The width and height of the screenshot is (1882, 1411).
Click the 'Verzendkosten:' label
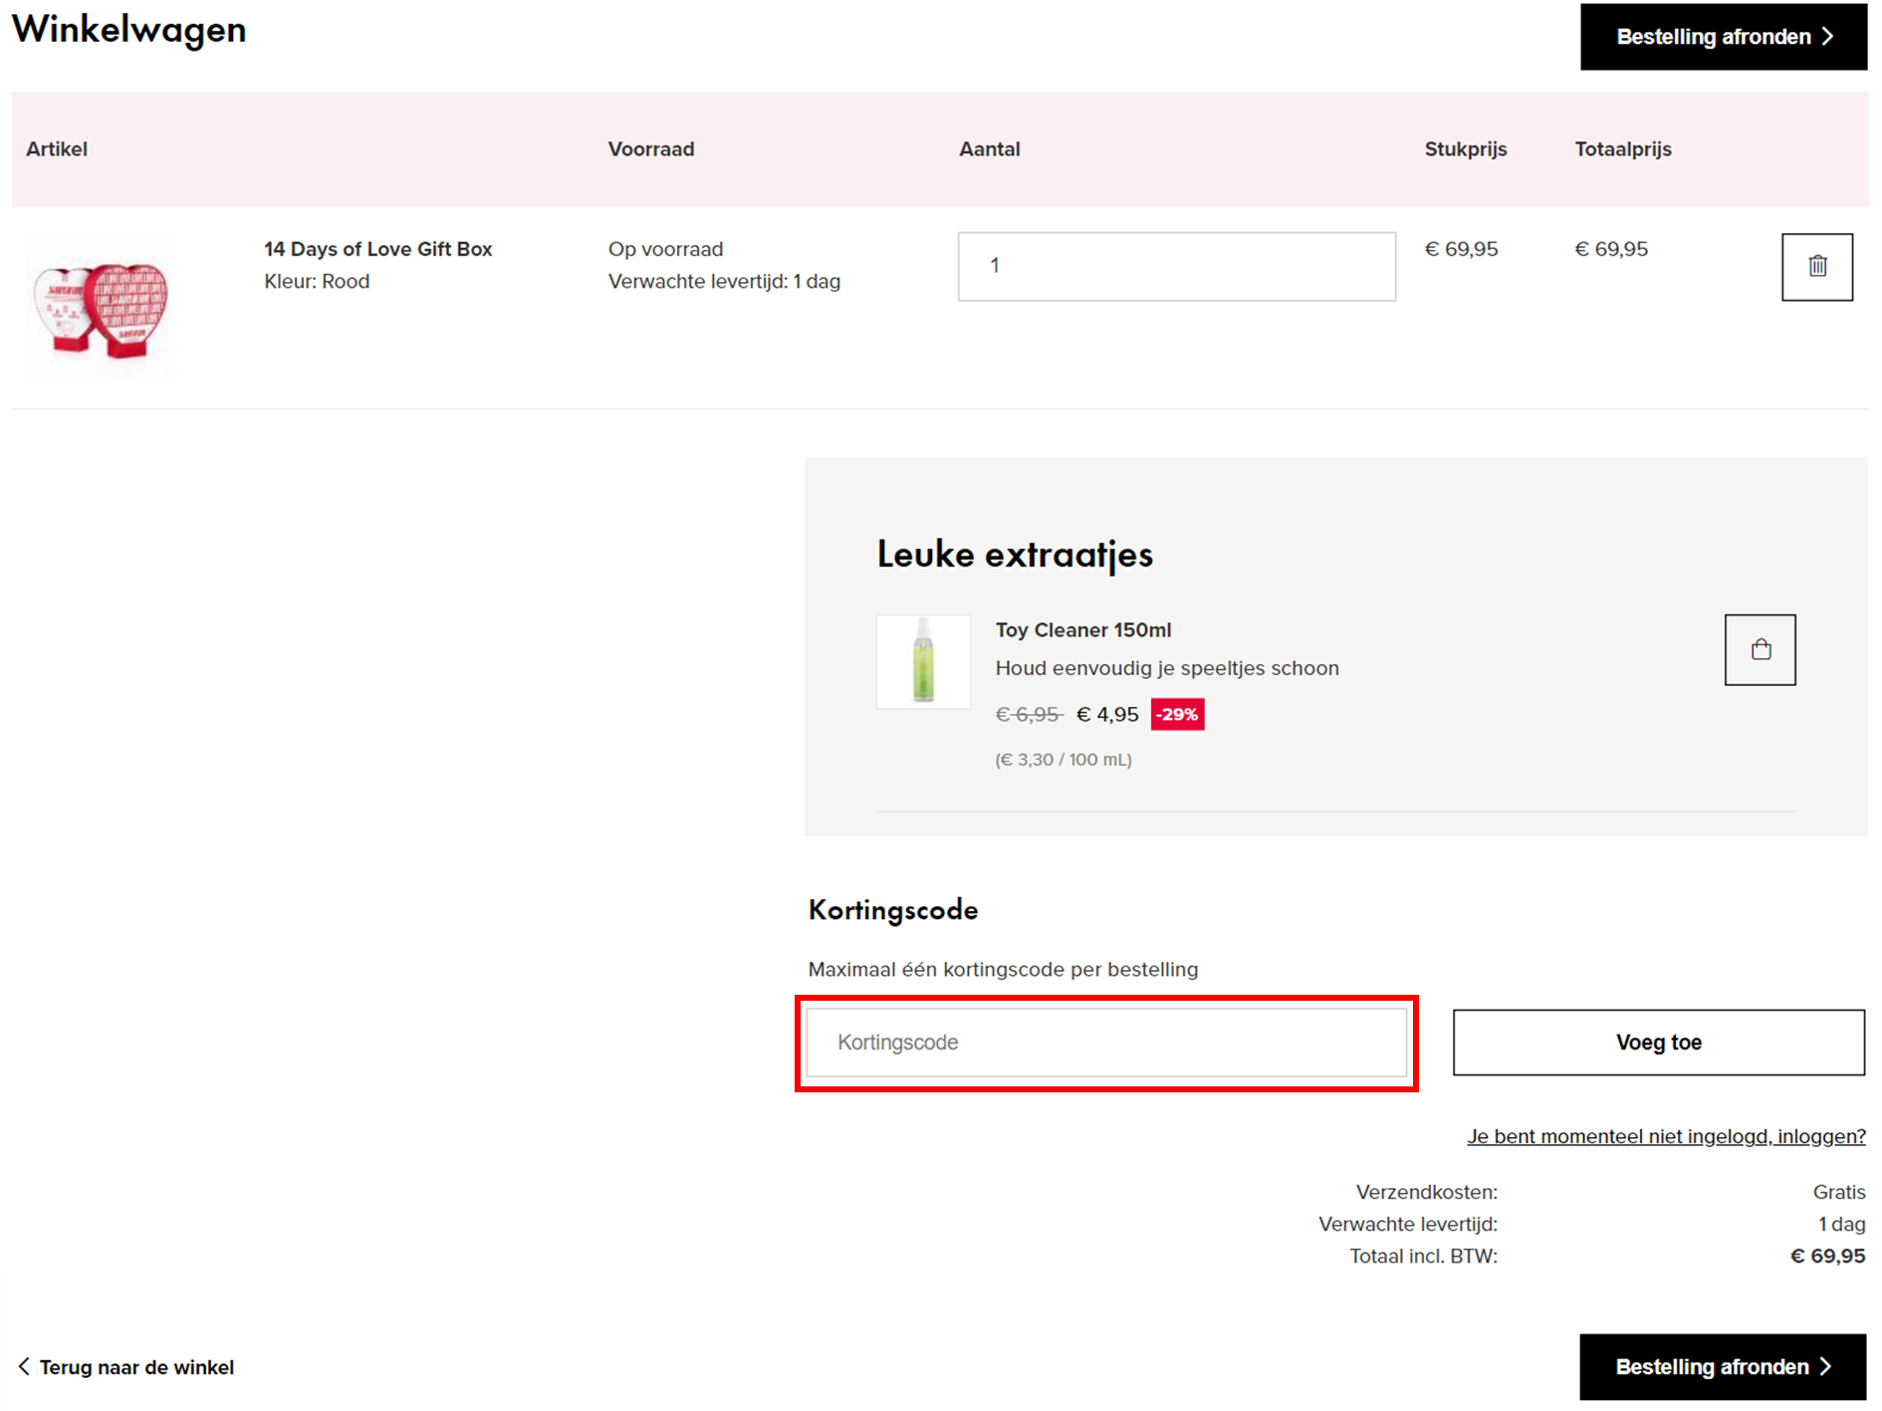(1426, 1192)
